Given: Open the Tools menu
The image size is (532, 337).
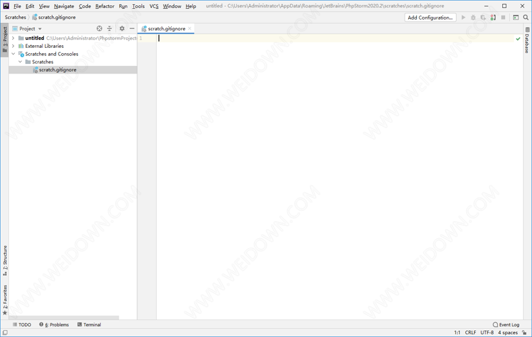Looking at the screenshot, I should 139,6.
